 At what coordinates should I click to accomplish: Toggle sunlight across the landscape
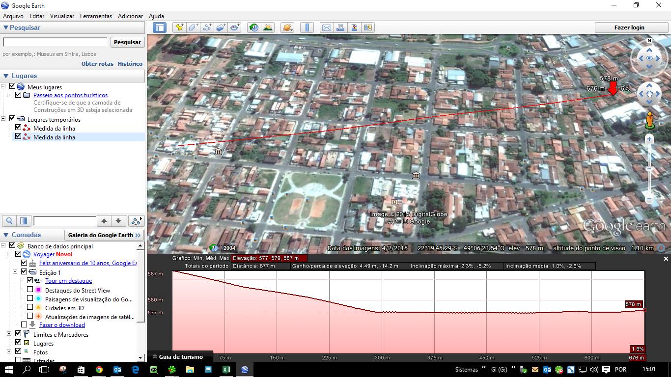[268, 27]
